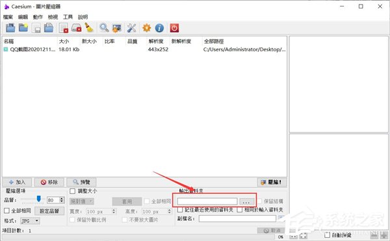
Task: Click the 443x252 resolution cell
Action: click(x=158, y=49)
